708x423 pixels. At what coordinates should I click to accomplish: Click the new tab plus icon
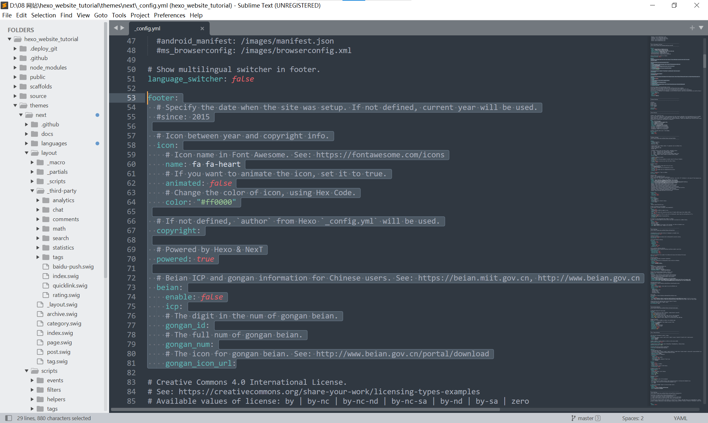click(692, 28)
